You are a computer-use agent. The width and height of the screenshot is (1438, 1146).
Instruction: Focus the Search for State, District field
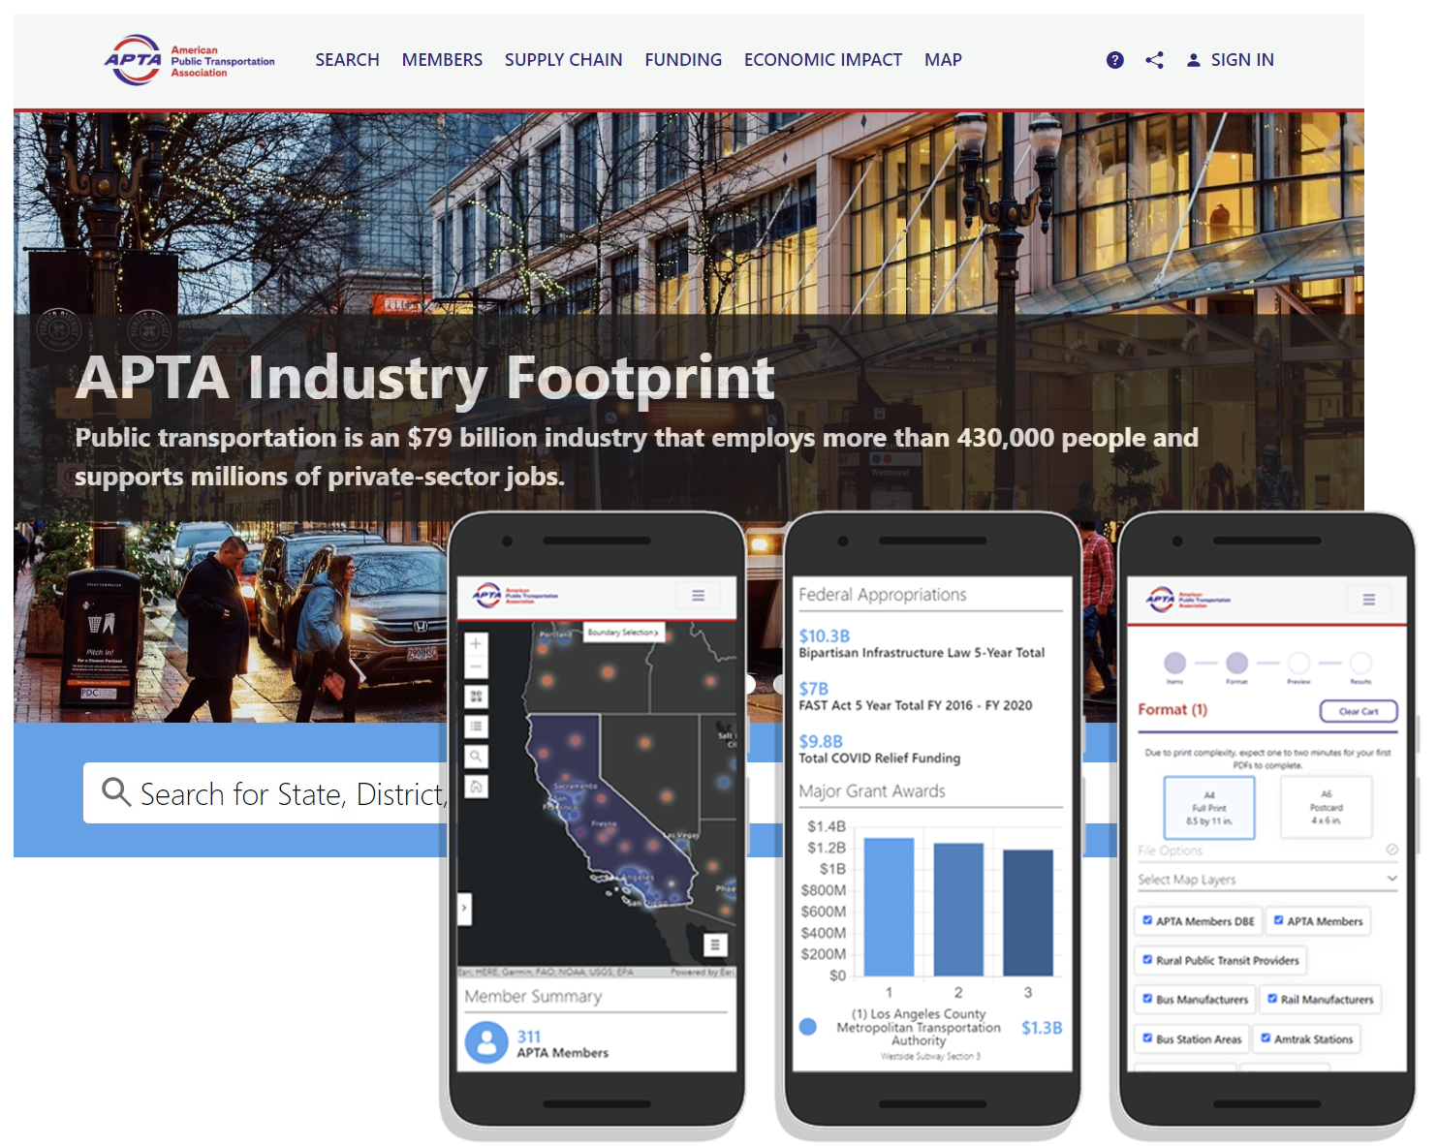point(266,792)
